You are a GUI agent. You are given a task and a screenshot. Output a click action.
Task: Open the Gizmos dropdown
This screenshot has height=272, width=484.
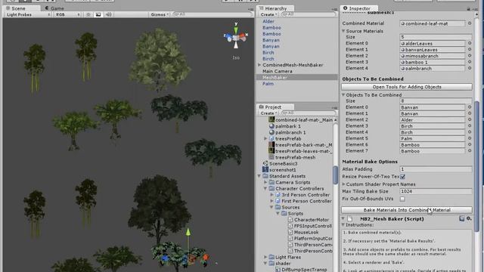click(x=160, y=14)
